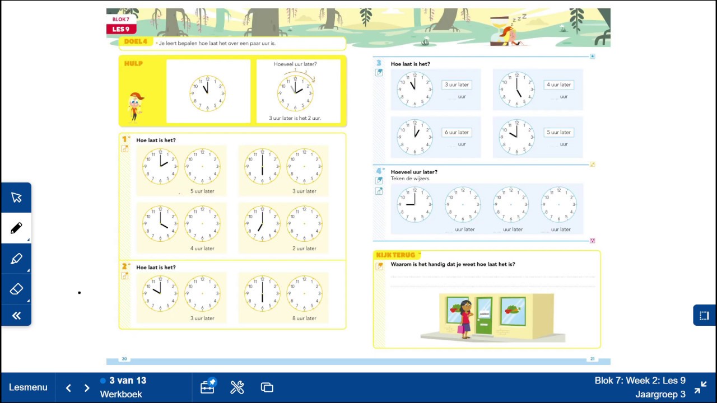Click page number 21 at page bottom
717x403 pixels.
(592, 359)
